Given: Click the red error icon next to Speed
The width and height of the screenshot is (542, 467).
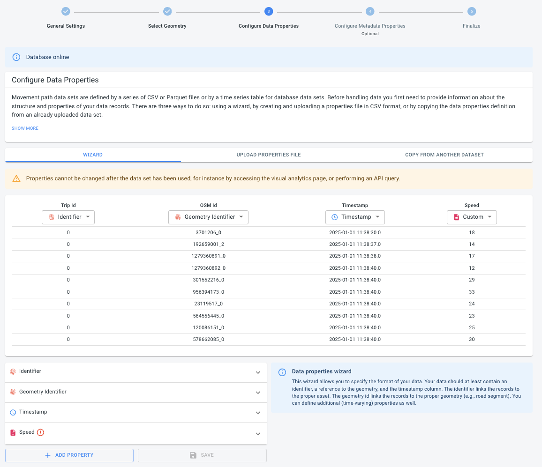Looking at the screenshot, I should pos(40,432).
